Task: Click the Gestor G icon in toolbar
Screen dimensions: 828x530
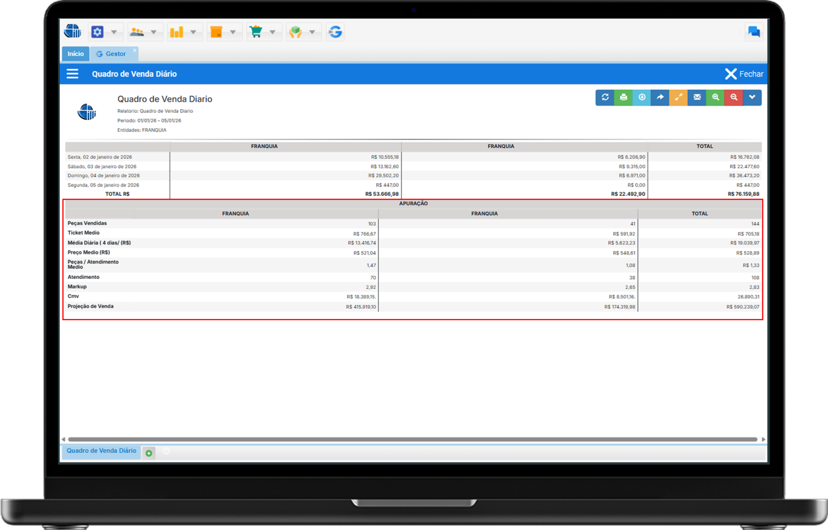Action: (335, 32)
